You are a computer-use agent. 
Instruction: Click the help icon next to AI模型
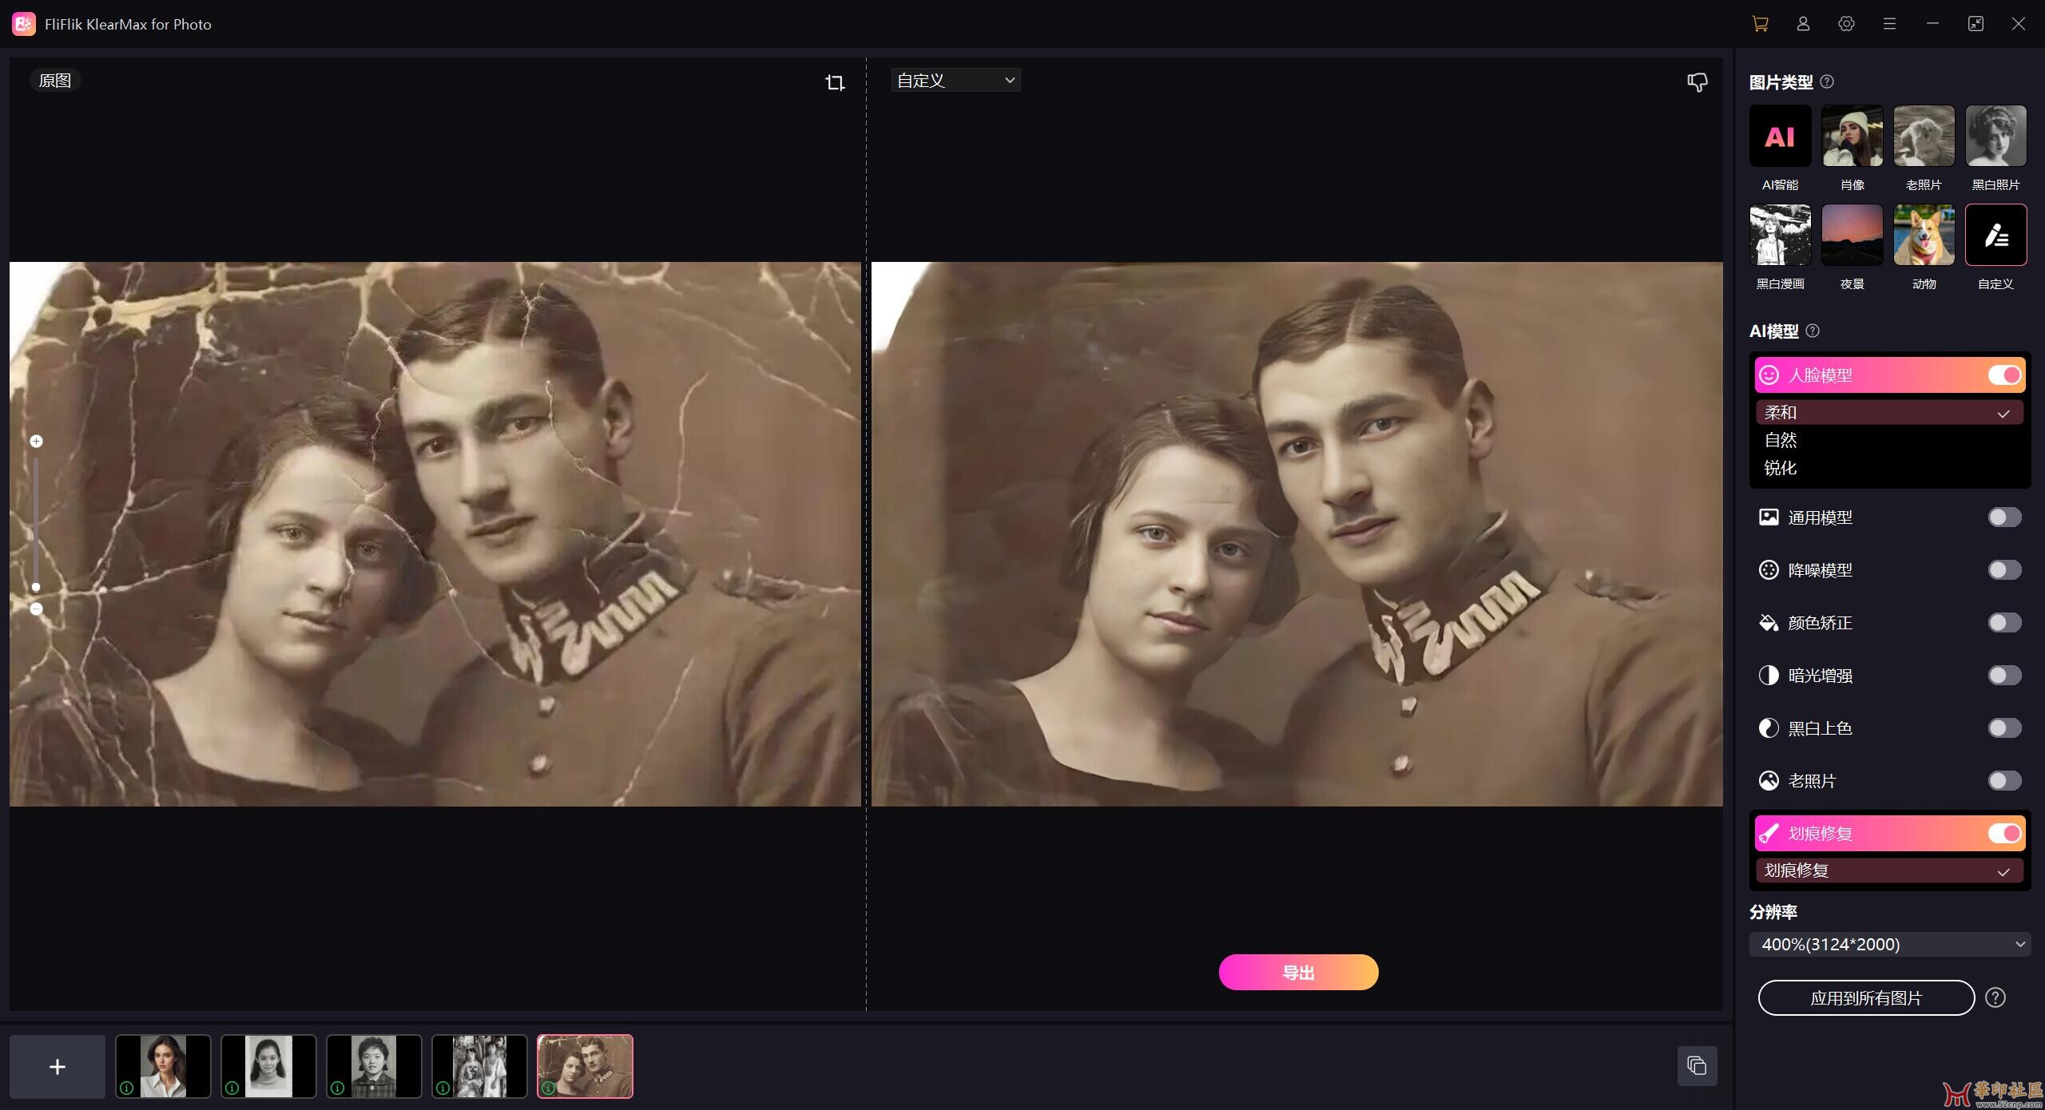point(1813,331)
